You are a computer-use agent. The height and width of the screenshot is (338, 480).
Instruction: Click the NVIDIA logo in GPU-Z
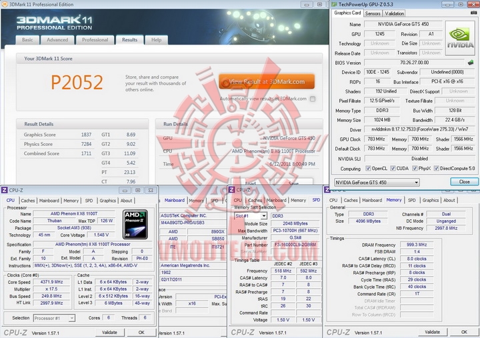point(460,38)
